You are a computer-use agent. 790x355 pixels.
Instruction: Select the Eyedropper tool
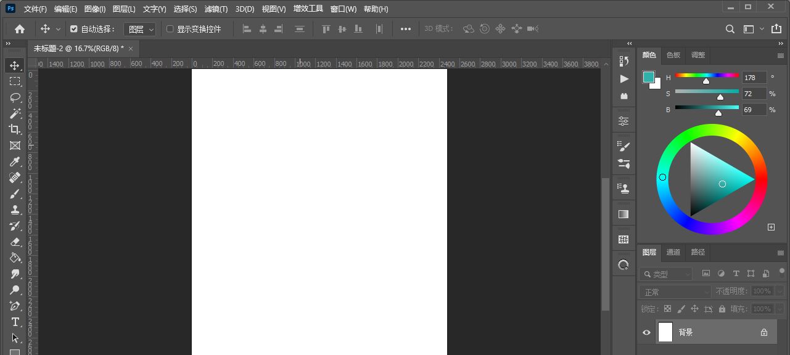pos(15,161)
